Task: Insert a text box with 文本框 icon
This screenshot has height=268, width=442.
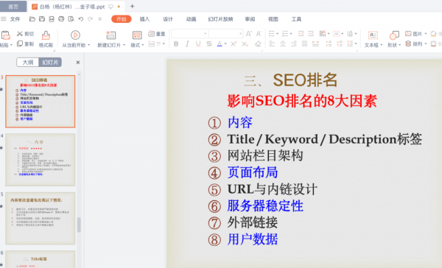Action: 373,35
